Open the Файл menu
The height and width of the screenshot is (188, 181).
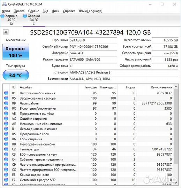click(6, 11)
